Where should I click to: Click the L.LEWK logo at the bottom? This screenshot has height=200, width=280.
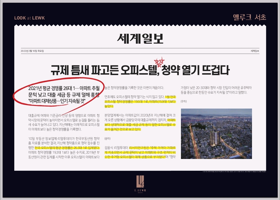point(140,184)
